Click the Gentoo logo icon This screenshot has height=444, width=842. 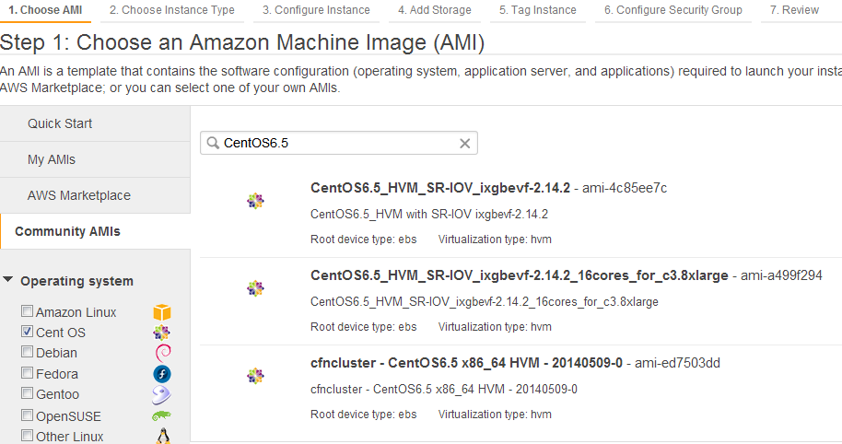(161, 394)
